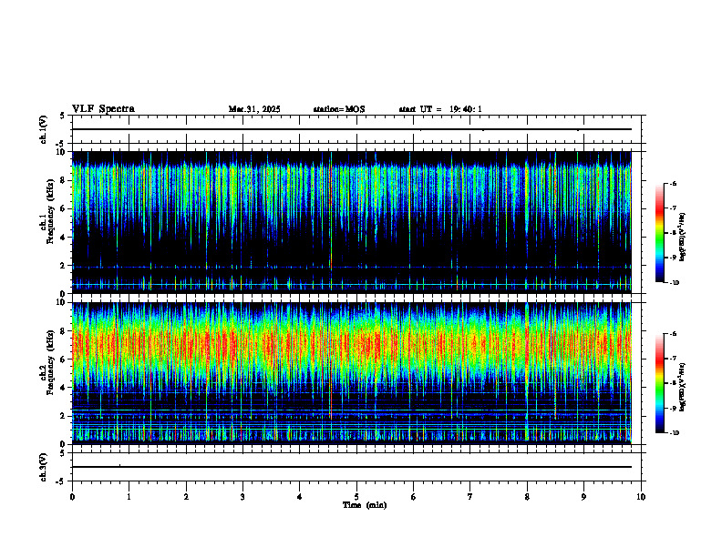
Task: Select the ch.3 voltage waveform trace panel
Action: [x=356, y=467]
